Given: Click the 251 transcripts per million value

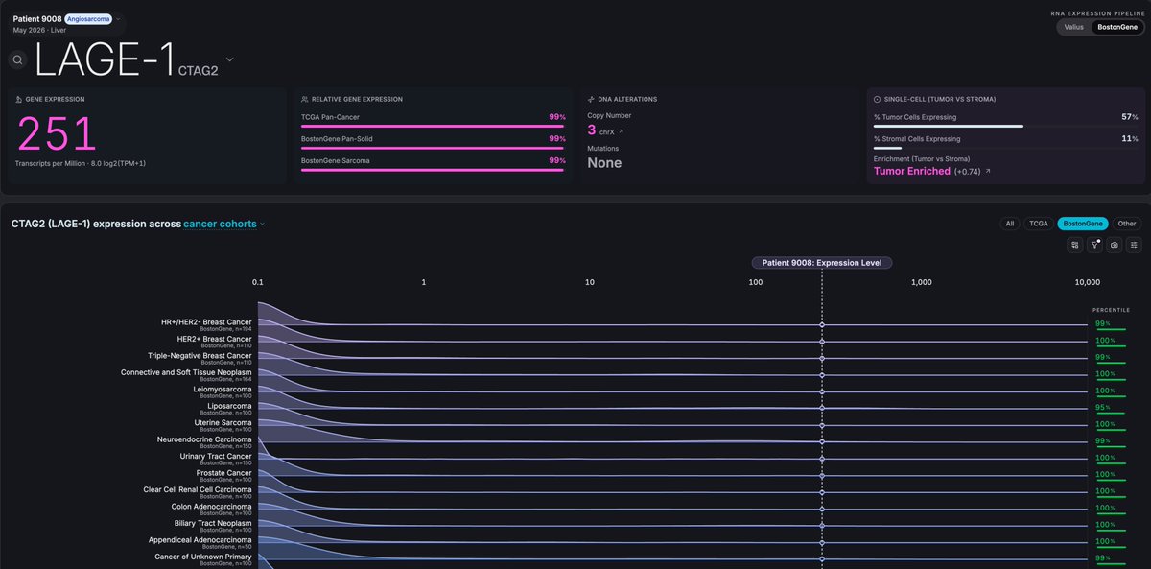Looking at the screenshot, I should point(58,133).
